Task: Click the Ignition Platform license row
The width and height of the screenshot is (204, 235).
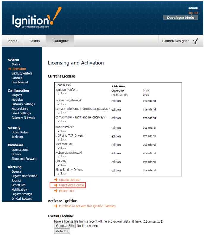Action: click(67, 90)
